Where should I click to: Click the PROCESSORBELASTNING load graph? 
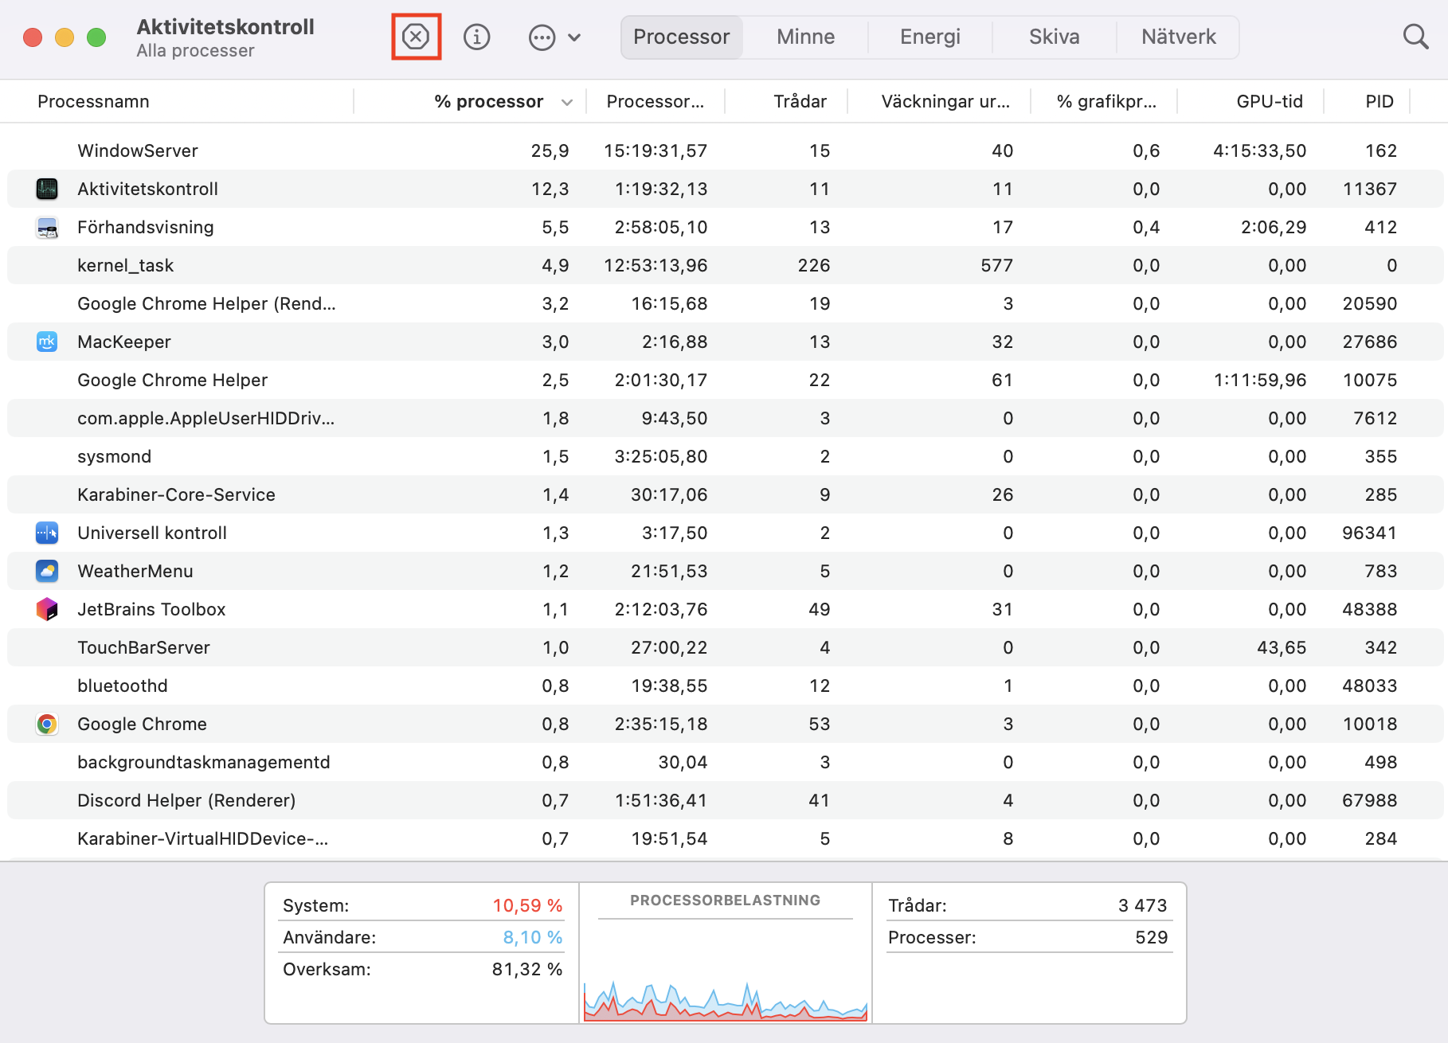point(726,1000)
